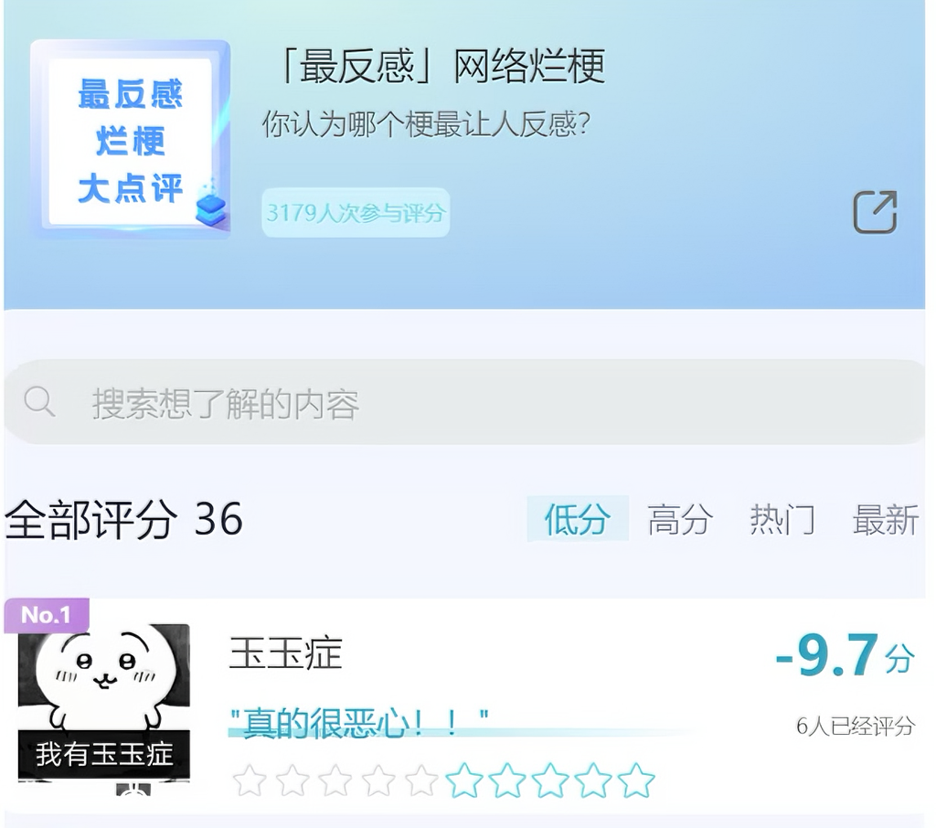Image resolution: width=936 pixels, height=828 pixels.
Task: Tap the share icon in the header
Action: click(875, 212)
